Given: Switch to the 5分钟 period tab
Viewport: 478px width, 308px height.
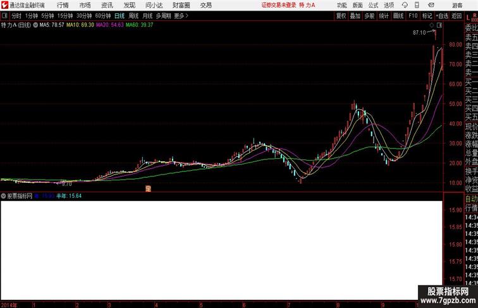Looking at the screenshot, I should coord(47,16).
